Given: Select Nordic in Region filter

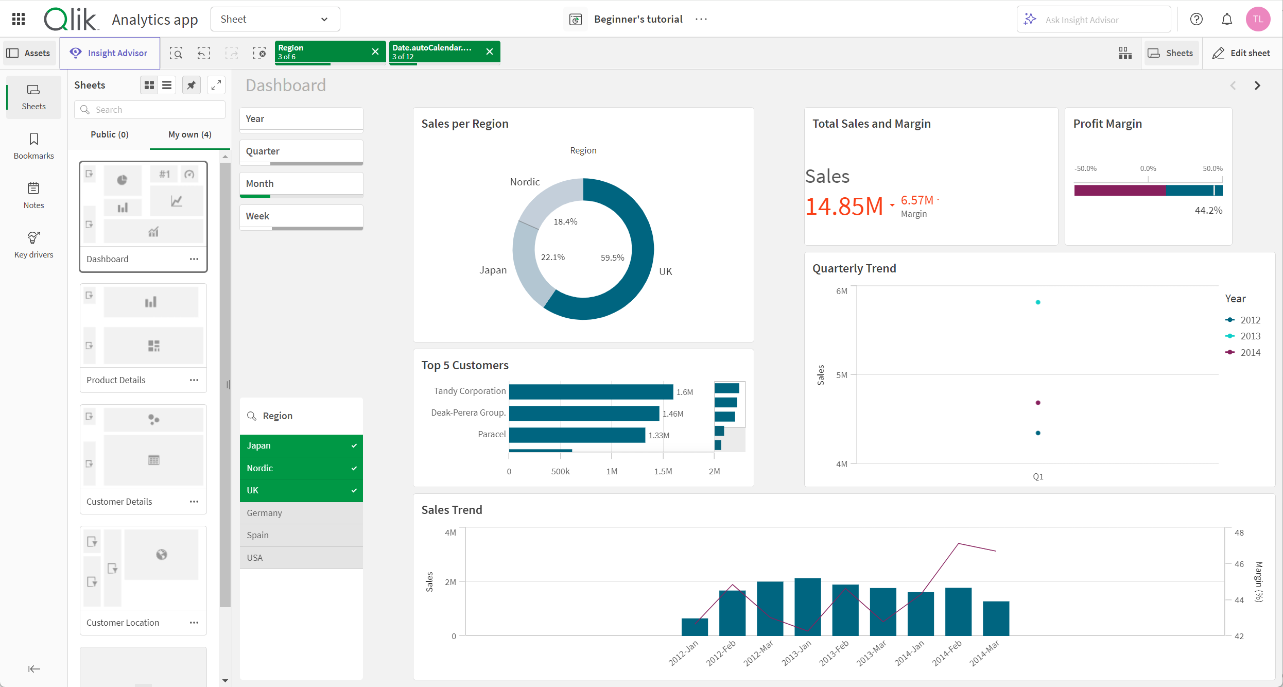Looking at the screenshot, I should click(300, 468).
